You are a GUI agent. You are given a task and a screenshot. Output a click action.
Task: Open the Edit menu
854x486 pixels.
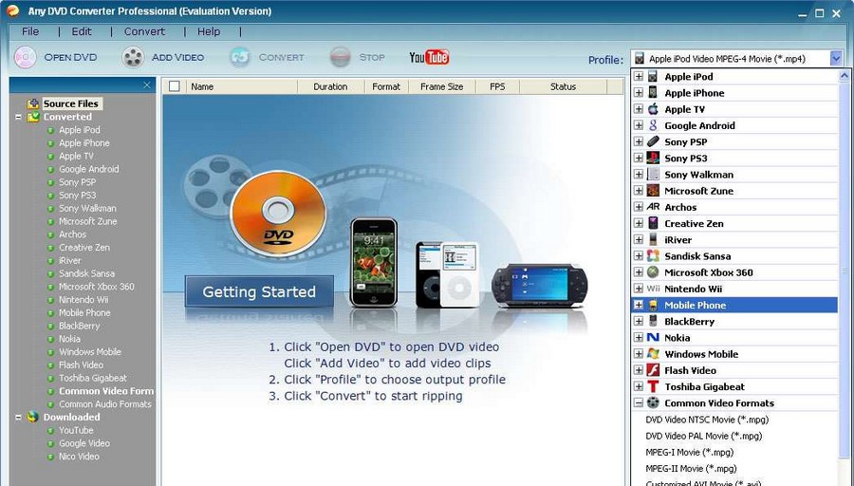click(x=82, y=31)
